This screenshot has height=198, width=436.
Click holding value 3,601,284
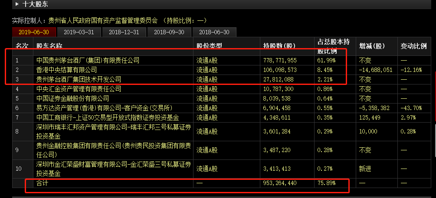(x=277, y=131)
